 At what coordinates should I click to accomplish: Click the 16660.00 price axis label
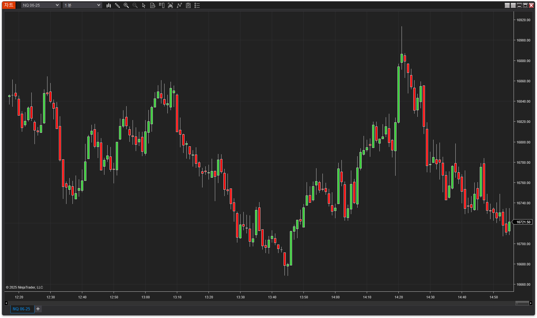click(x=523, y=284)
